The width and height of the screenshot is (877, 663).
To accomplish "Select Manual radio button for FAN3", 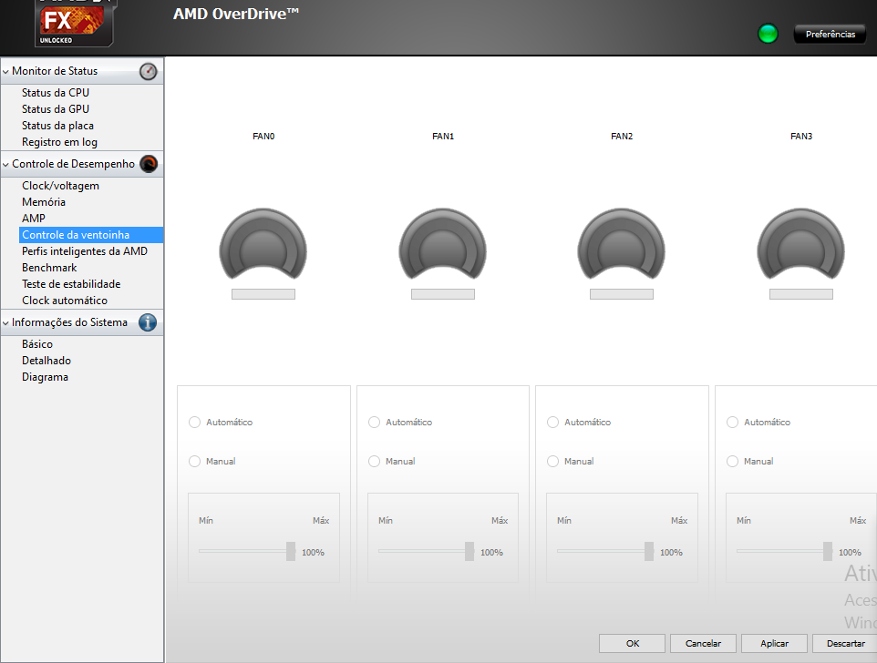I will (x=732, y=462).
